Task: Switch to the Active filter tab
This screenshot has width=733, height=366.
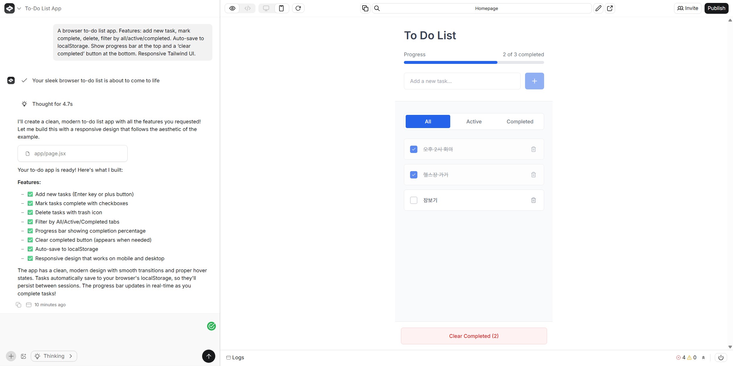Action: 474,122
